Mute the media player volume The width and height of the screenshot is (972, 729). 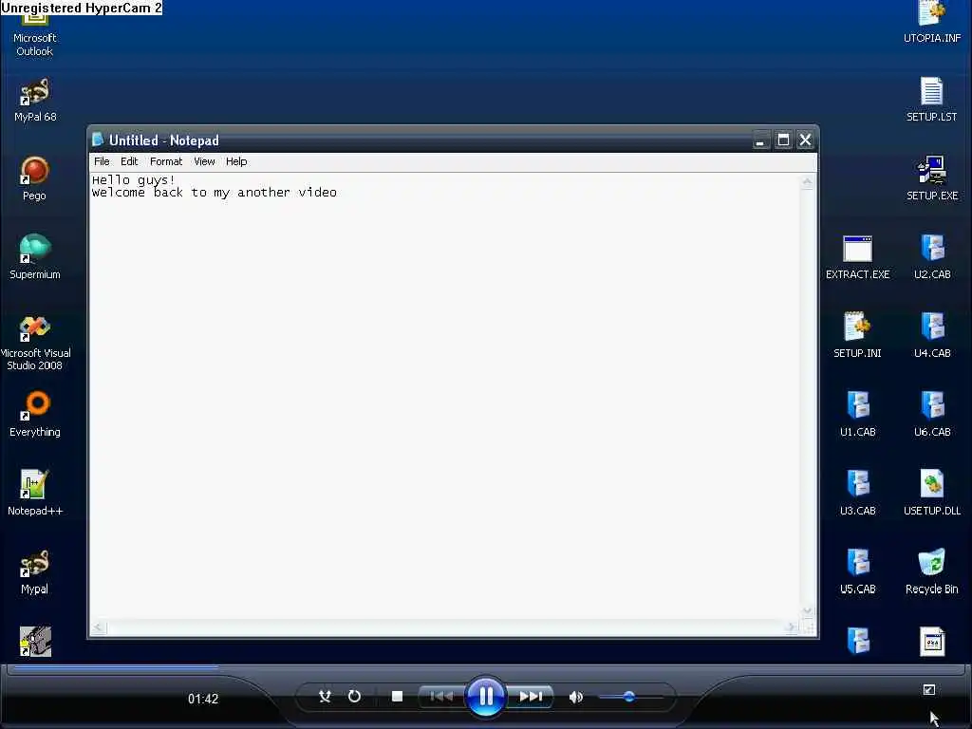pos(576,697)
